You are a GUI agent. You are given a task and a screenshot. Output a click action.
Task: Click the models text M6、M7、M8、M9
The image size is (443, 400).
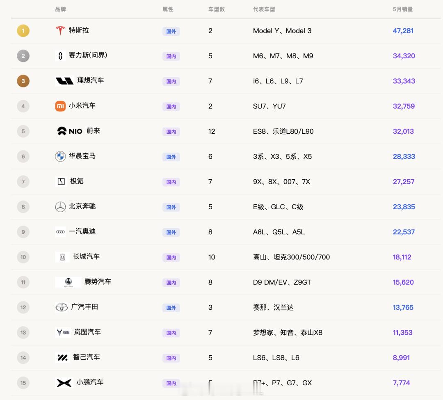click(283, 56)
